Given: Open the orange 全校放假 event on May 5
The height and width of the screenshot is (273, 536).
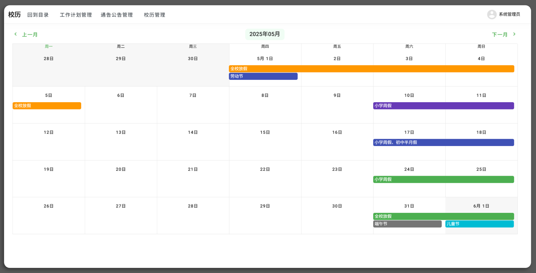Looking at the screenshot, I should [x=47, y=106].
